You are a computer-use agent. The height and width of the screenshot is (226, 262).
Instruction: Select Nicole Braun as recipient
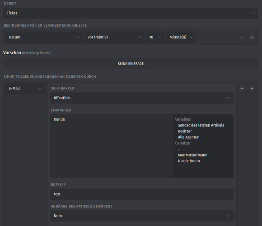tap(189, 161)
